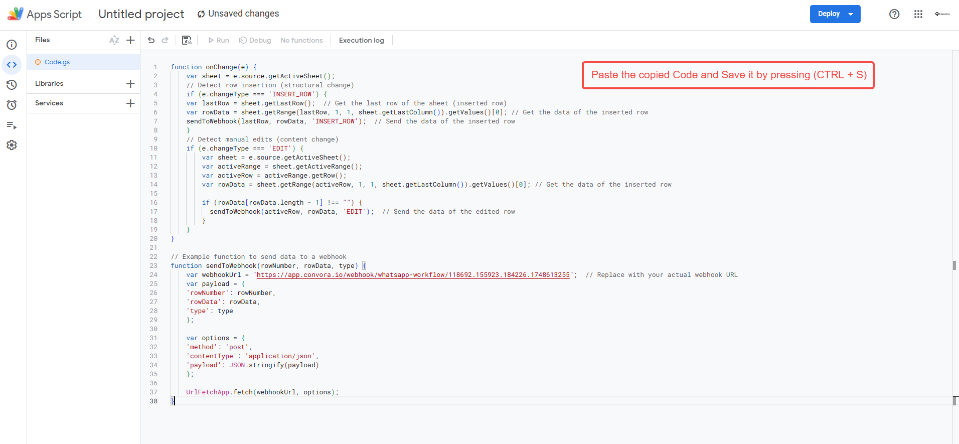
Task: Add a new file with plus icon
Action: pyautogui.click(x=130, y=40)
